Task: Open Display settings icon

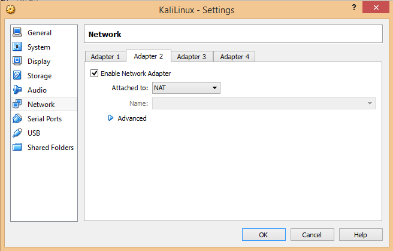Action: [17, 61]
